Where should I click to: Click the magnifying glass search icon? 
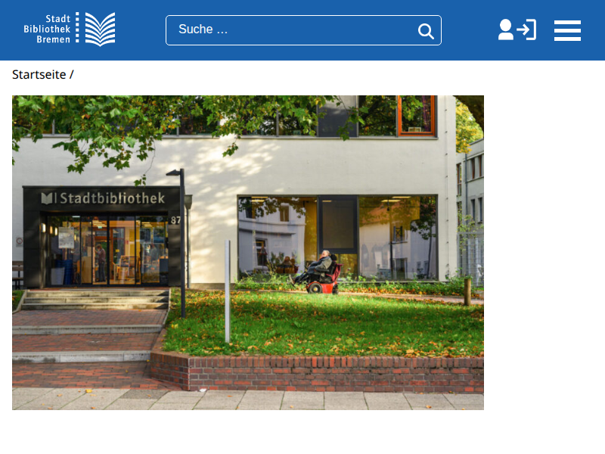tap(426, 31)
